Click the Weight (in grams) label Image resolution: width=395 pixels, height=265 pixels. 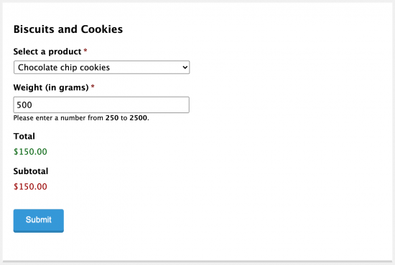click(x=51, y=87)
